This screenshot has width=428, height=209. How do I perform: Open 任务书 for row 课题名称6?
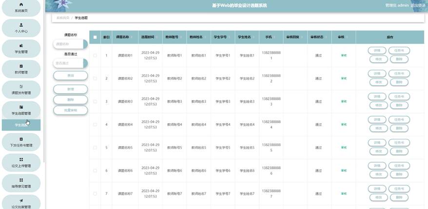point(399,166)
